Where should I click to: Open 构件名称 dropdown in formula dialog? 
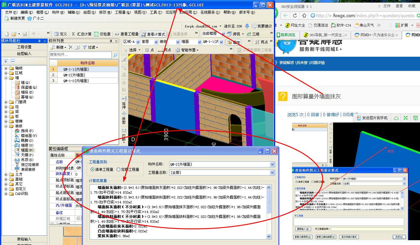point(272,164)
